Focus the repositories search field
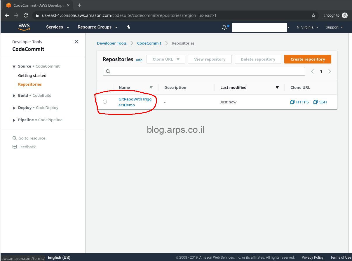The height and width of the screenshot is (261, 352). (x=204, y=71)
